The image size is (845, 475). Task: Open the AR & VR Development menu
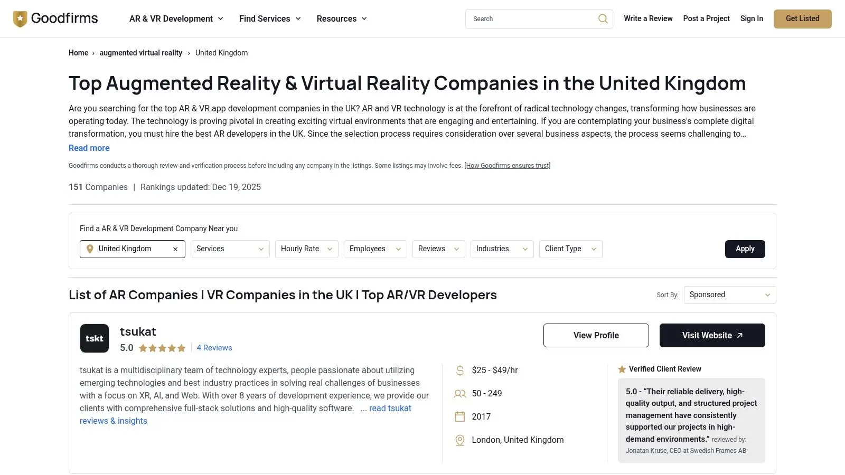point(176,19)
